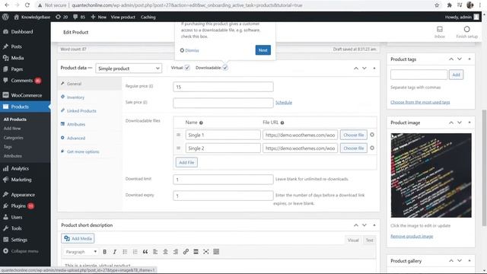Insert a blockquote

145,252
